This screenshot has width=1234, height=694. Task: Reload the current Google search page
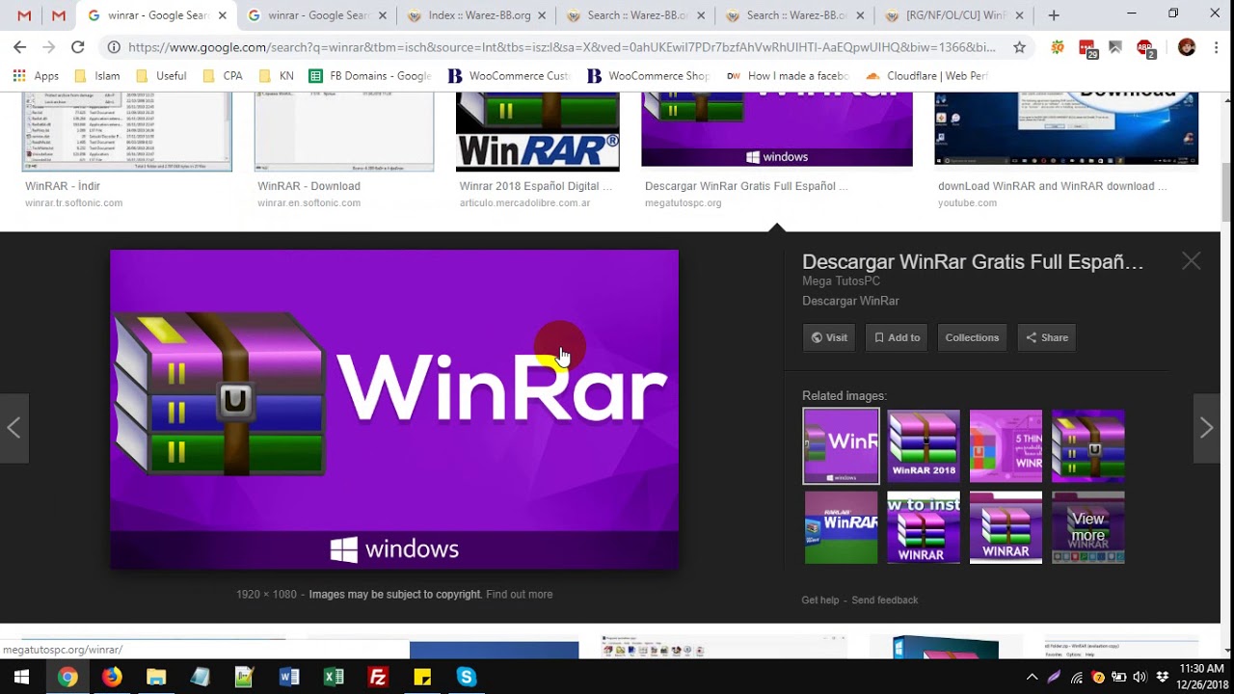point(78,46)
